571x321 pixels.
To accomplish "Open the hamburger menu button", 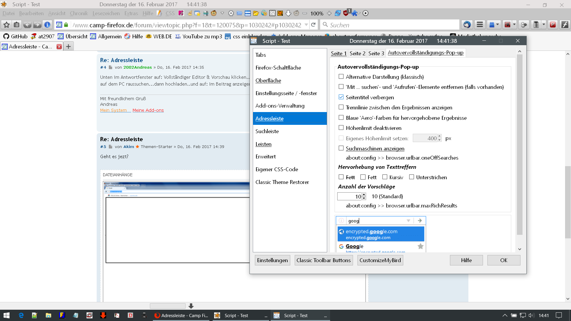I will pyautogui.click(x=480, y=25).
